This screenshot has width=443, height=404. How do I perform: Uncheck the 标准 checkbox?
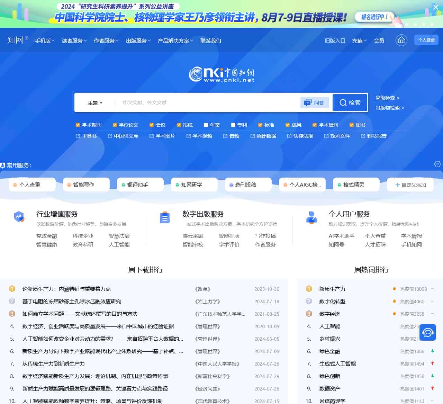(x=260, y=125)
